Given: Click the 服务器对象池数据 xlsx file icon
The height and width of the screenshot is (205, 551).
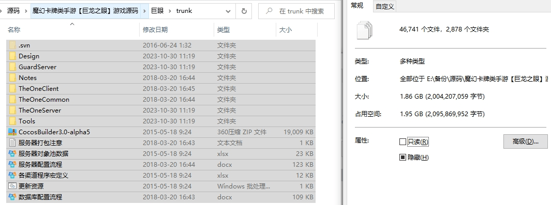Looking at the screenshot, I should [x=12, y=154].
